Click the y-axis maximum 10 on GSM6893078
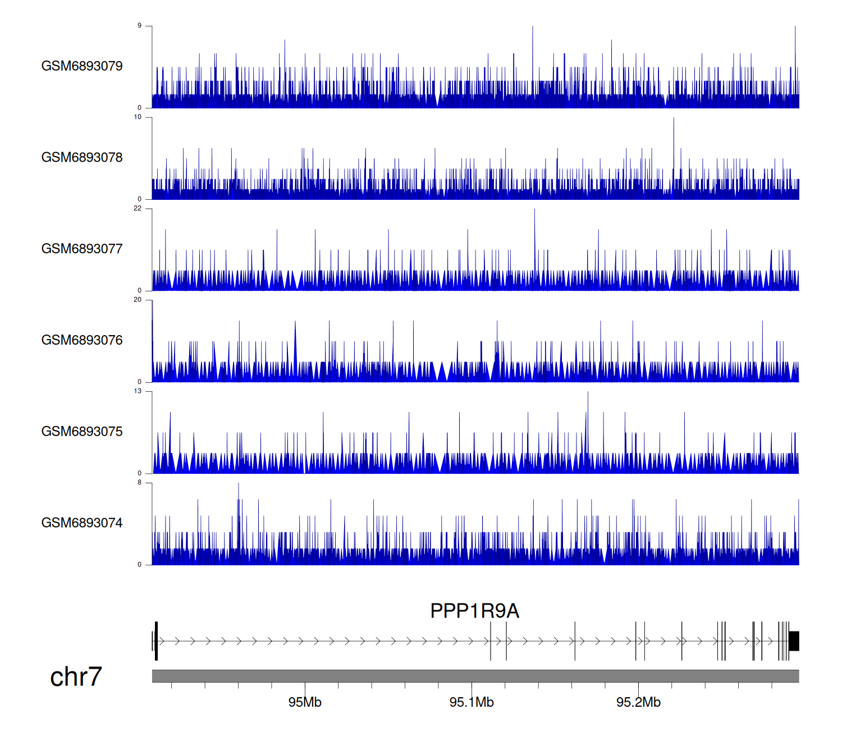 click(x=138, y=117)
